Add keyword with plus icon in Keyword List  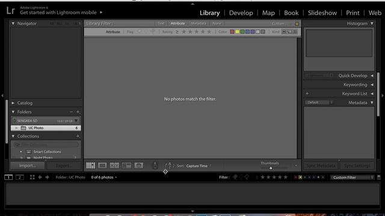coord(307,94)
